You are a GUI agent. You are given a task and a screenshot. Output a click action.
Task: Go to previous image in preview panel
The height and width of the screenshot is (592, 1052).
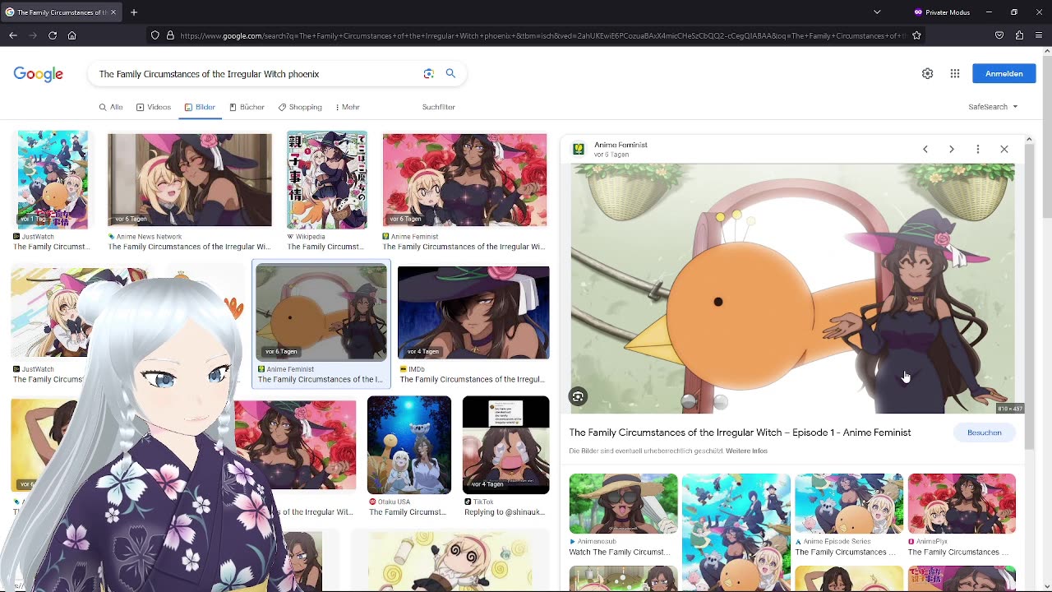(x=925, y=149)
